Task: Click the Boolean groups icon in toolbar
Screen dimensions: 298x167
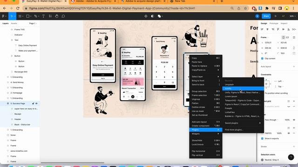Action: click(159, 16)
